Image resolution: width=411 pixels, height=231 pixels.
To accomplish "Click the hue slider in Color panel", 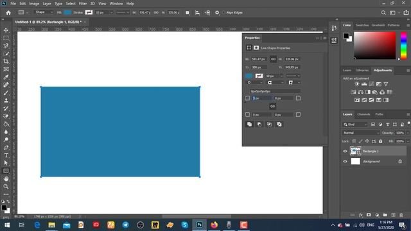I will click(404, 46).
